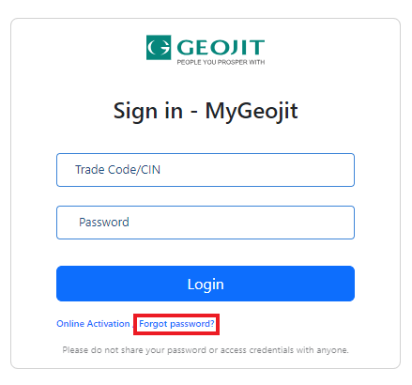Focus the Trade Code/CIN field

[x=206, y=170]
